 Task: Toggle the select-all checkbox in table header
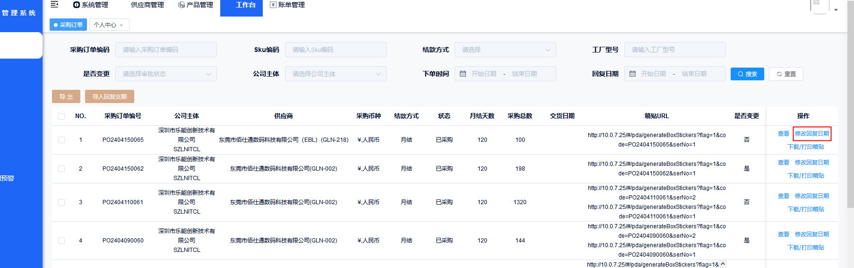pos(61,116)
